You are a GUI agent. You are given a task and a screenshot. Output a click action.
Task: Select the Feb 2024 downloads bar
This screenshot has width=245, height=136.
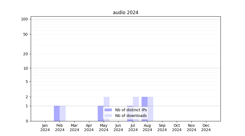[63, 113]
